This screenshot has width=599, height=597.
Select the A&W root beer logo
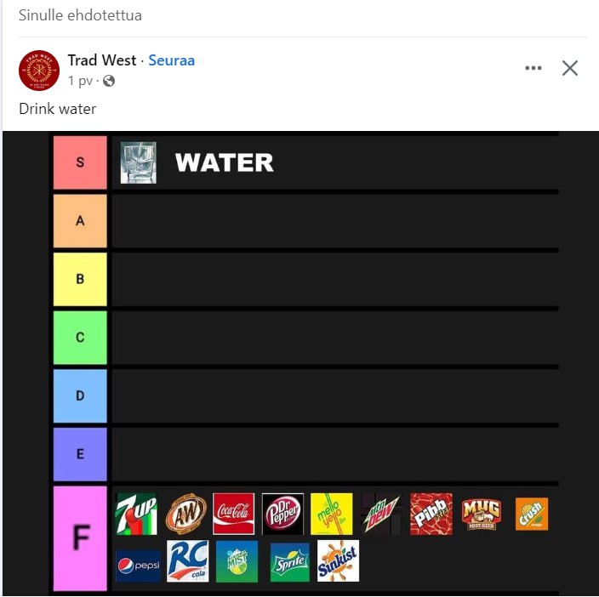[185, 514]
